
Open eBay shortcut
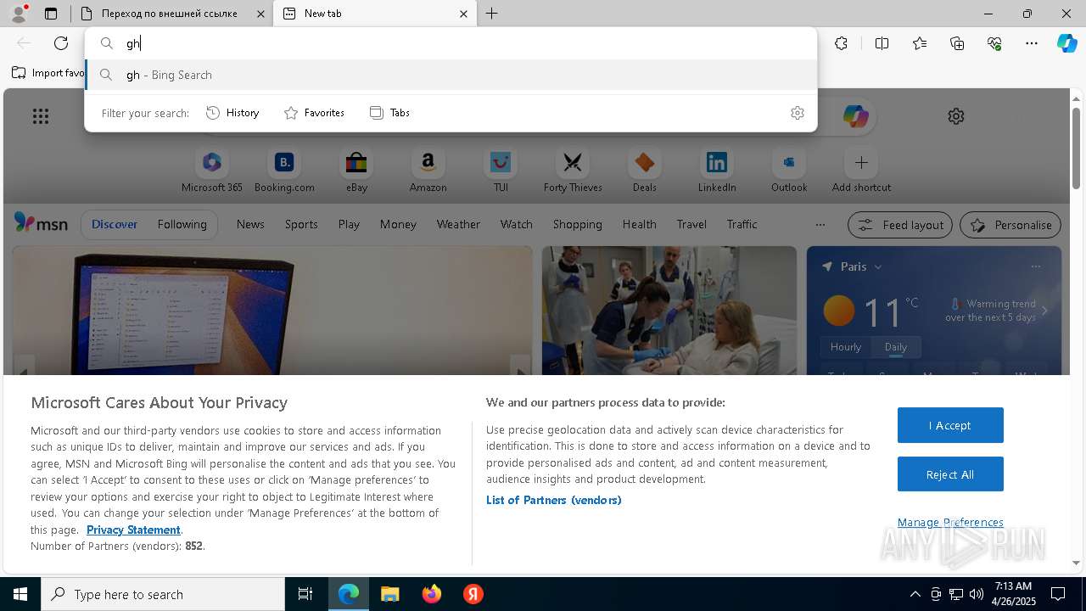pos(356,170)
